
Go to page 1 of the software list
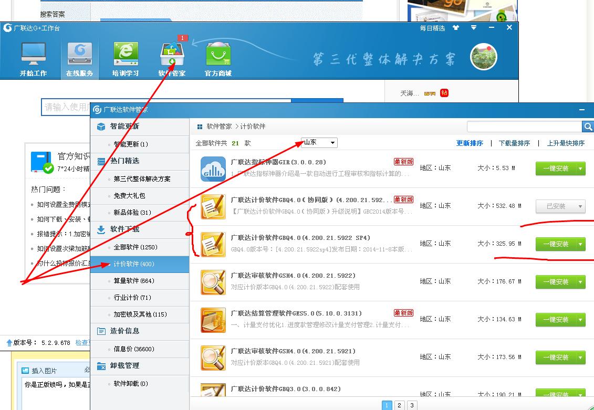click(x=387, y=405)
